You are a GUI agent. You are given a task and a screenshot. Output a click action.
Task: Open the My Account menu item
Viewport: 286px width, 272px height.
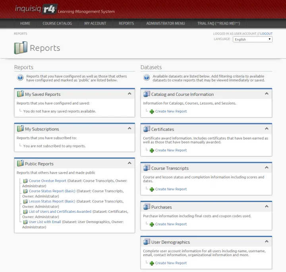click(x=95, y=23)
